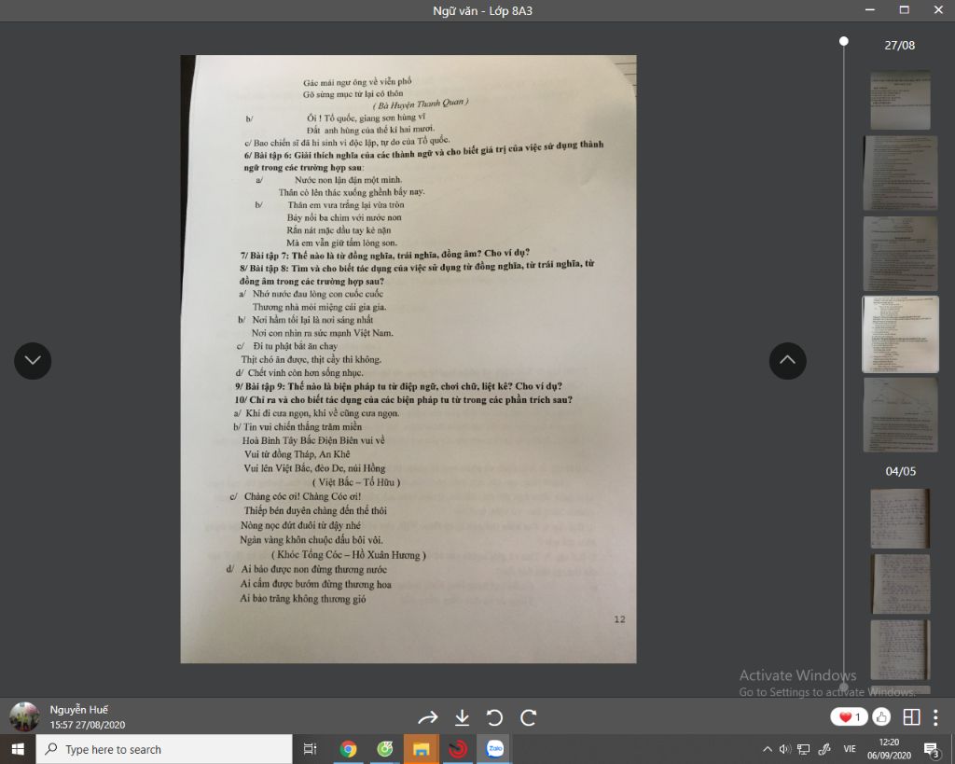The width and height of the screenshot is (955, 764).
Task: Click the heart reaction with count 1
Action: (x=849, y=717)
